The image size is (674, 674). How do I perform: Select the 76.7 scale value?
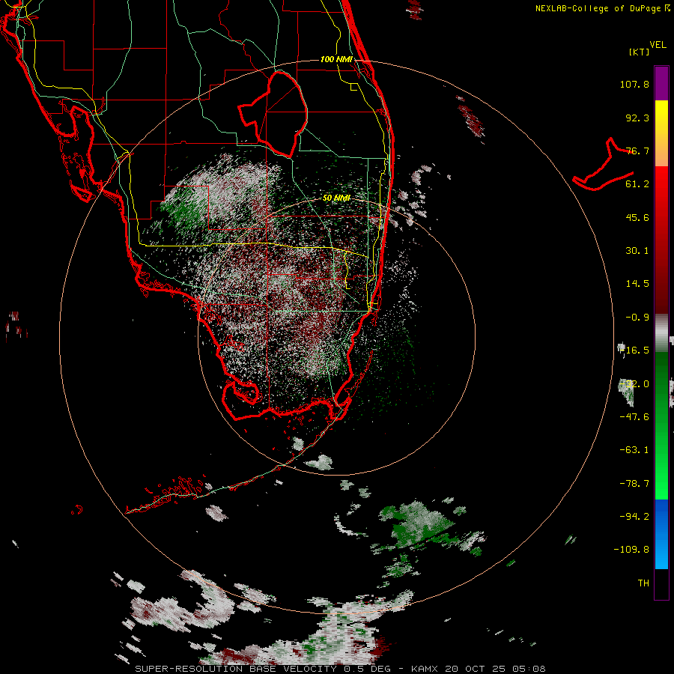pos(637,151)
